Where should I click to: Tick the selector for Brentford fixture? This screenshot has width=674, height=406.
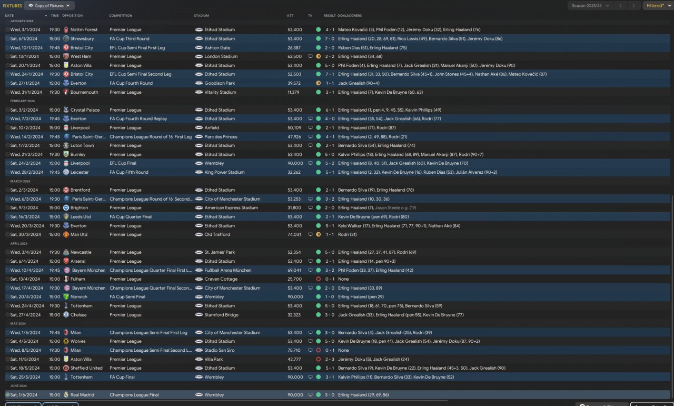point(7,190)
